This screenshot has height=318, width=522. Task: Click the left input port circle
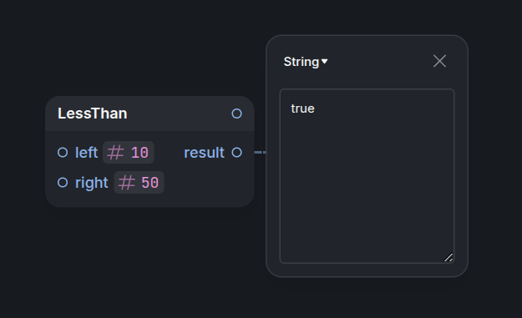(63, 153)
